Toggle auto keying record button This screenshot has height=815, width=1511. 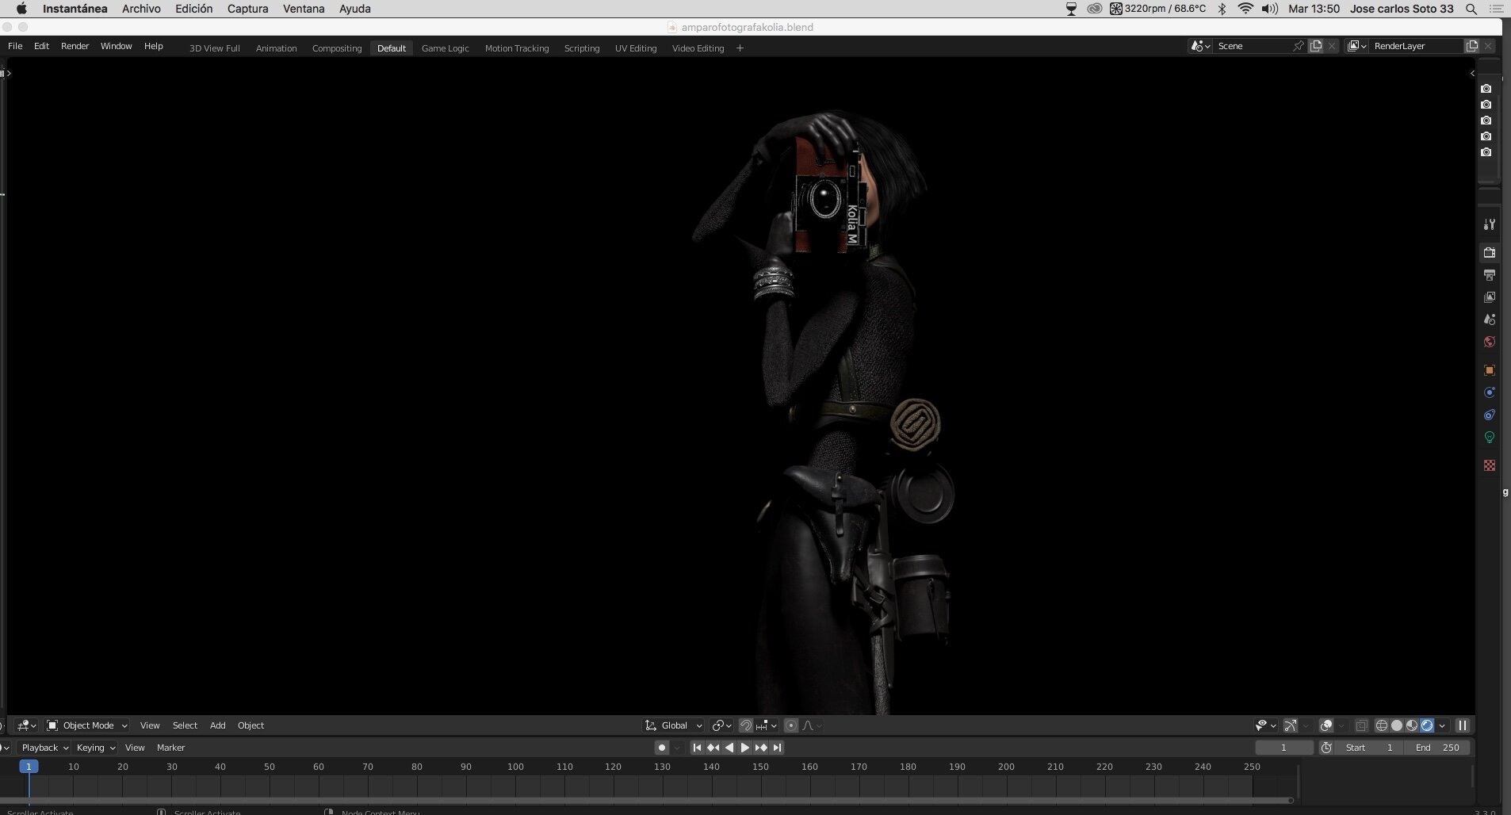[x=662, y=748]
